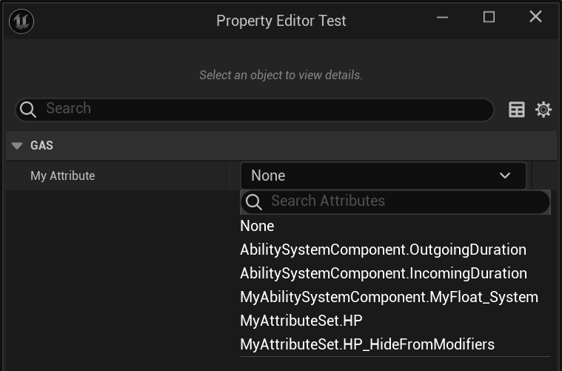Viewport: 562px width, 371px height.
Task: Close the Property Editor Test window
Action: (x=535, y=17)
